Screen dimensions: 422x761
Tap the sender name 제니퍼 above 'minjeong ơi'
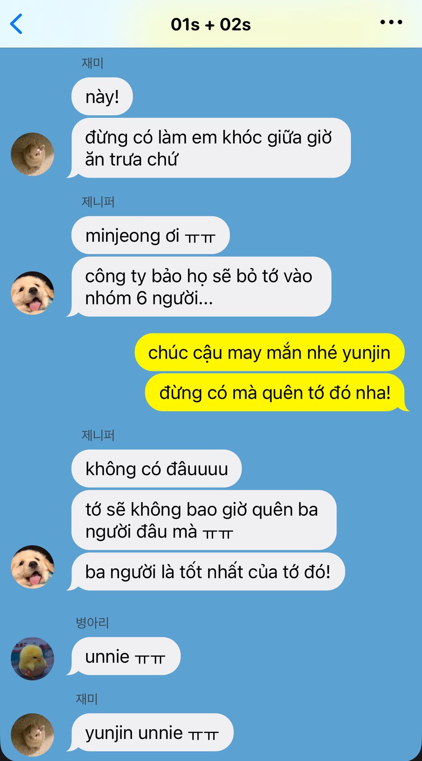[98, 202]
